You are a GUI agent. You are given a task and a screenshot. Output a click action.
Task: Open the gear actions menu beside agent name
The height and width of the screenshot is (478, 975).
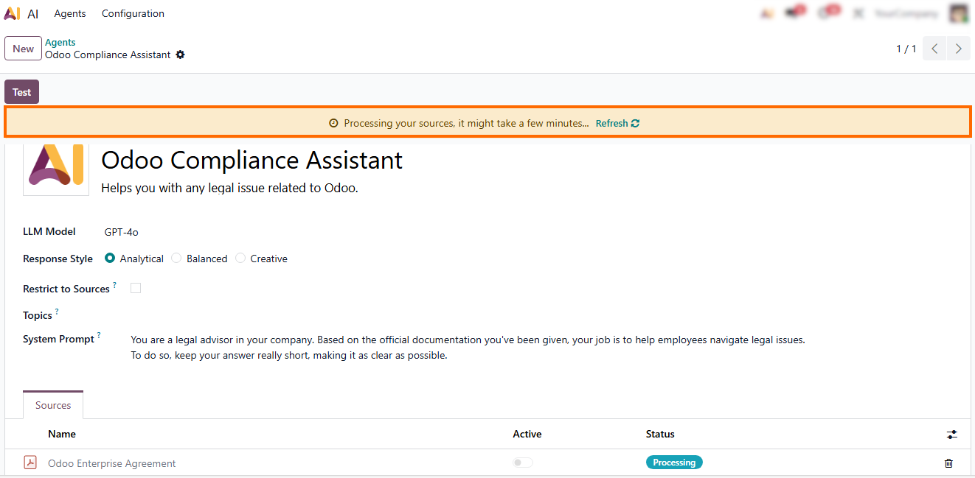pyautogui.click(x=181, y=55)
